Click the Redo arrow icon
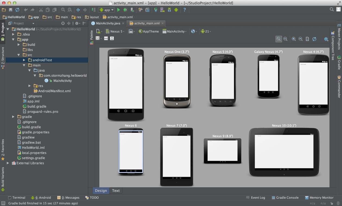Image resolution: width=342 pixels, height=206 pixels. [33, 10]
